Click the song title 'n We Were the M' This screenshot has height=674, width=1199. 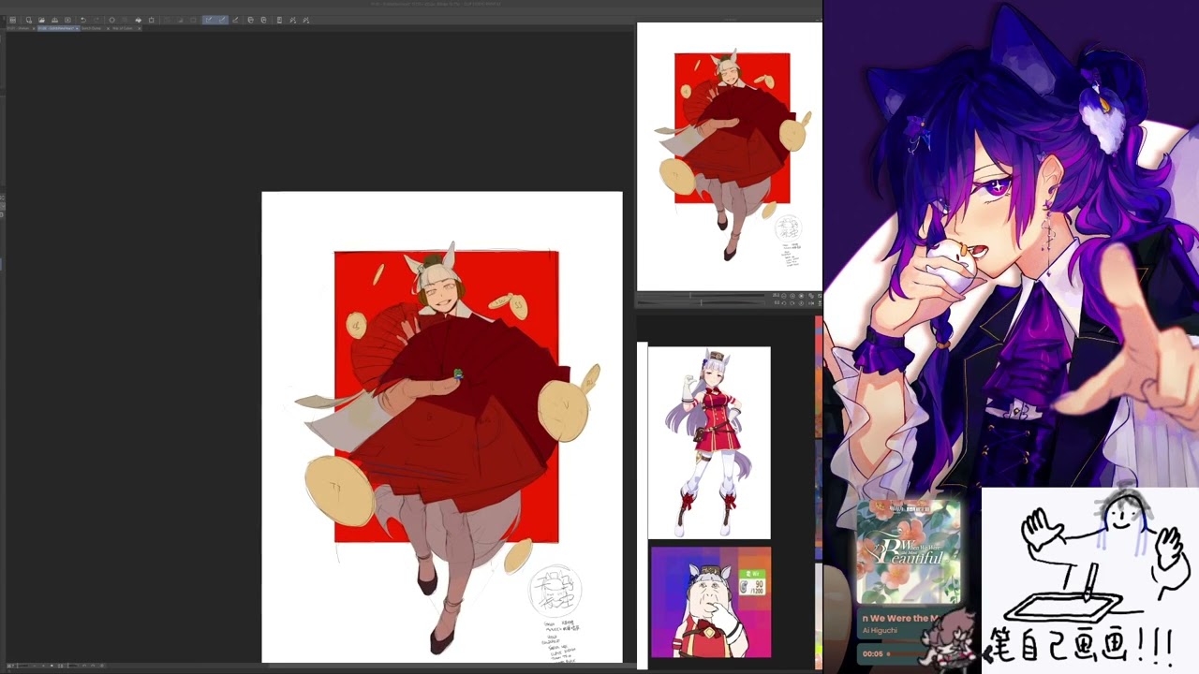click(900, 619)
